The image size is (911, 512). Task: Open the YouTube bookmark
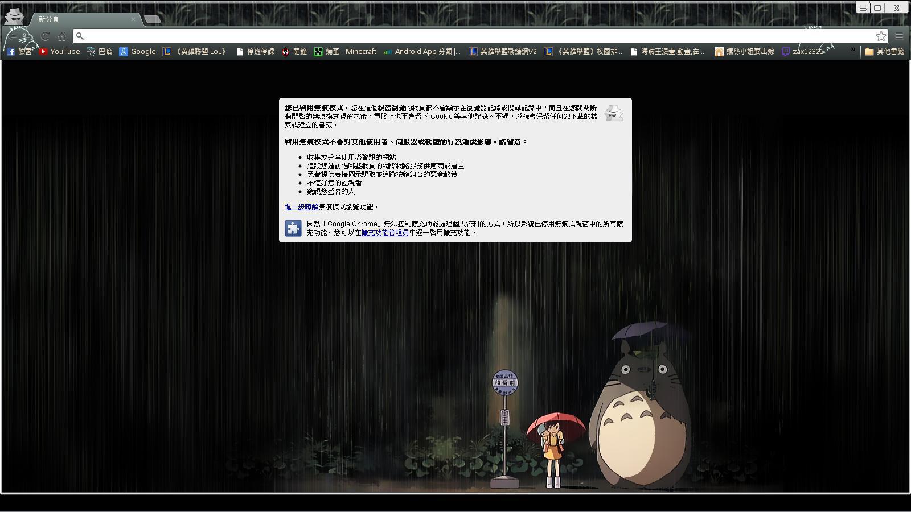point(59,52)
